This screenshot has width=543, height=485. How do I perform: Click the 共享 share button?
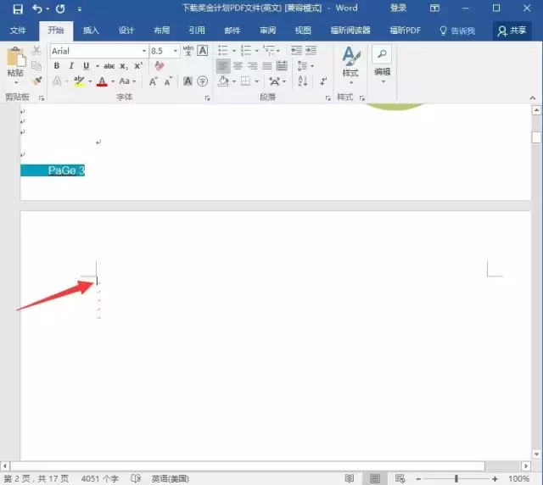pos(512,31)
